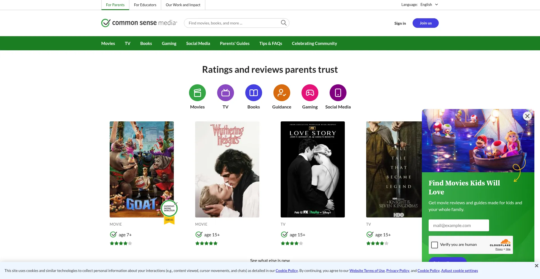
Task: Open the Books category circle icon
Action: [x=254, y=93]
